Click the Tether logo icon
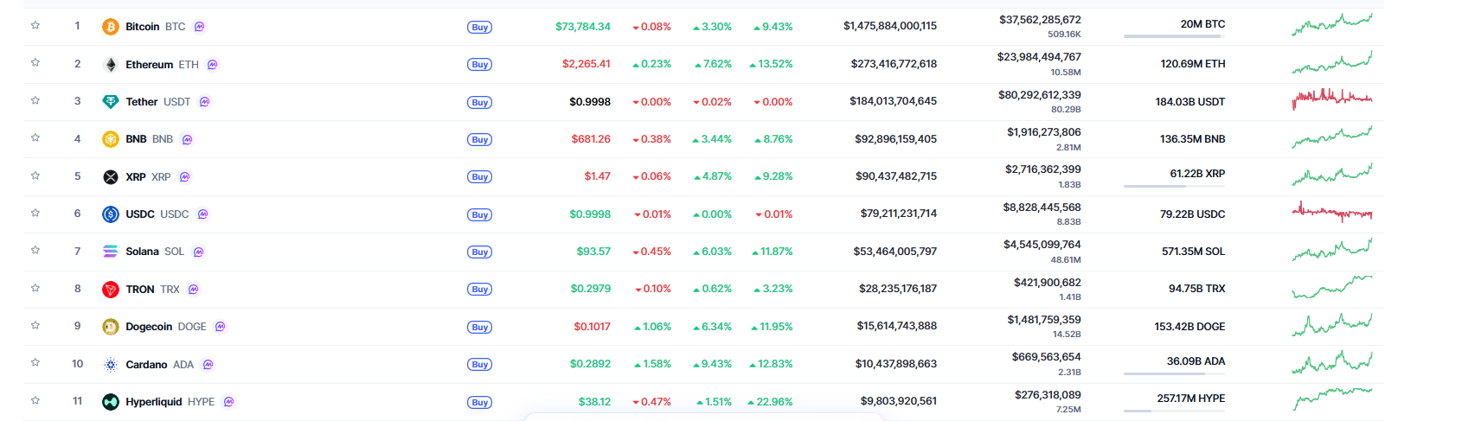1462x421 pixels. pyautogui.click(x=111, y=102)
